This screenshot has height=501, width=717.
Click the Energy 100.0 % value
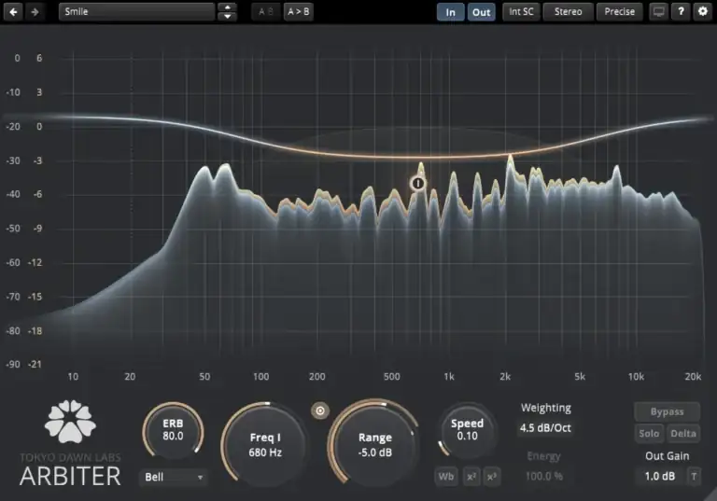point(544,477)
